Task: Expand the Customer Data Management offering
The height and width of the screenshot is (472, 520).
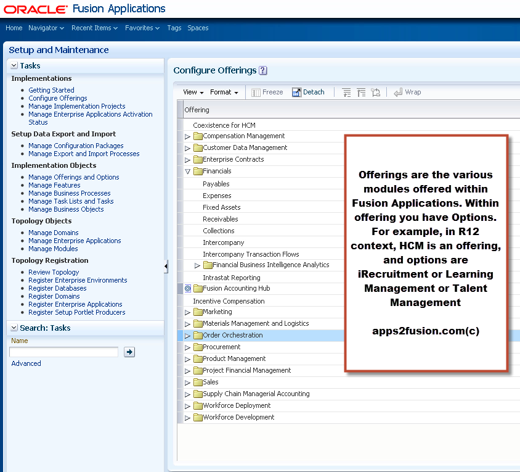Action: (187, 148)
